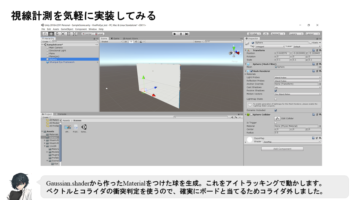Viewport: 356px width, 200px height.
Task: Switch to the Asset Store tab
Action: click(x=130, y=39)
